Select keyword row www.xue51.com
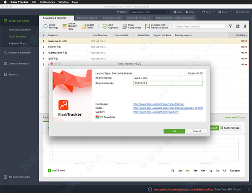The image size is (252, 193). tap(144, 41)
